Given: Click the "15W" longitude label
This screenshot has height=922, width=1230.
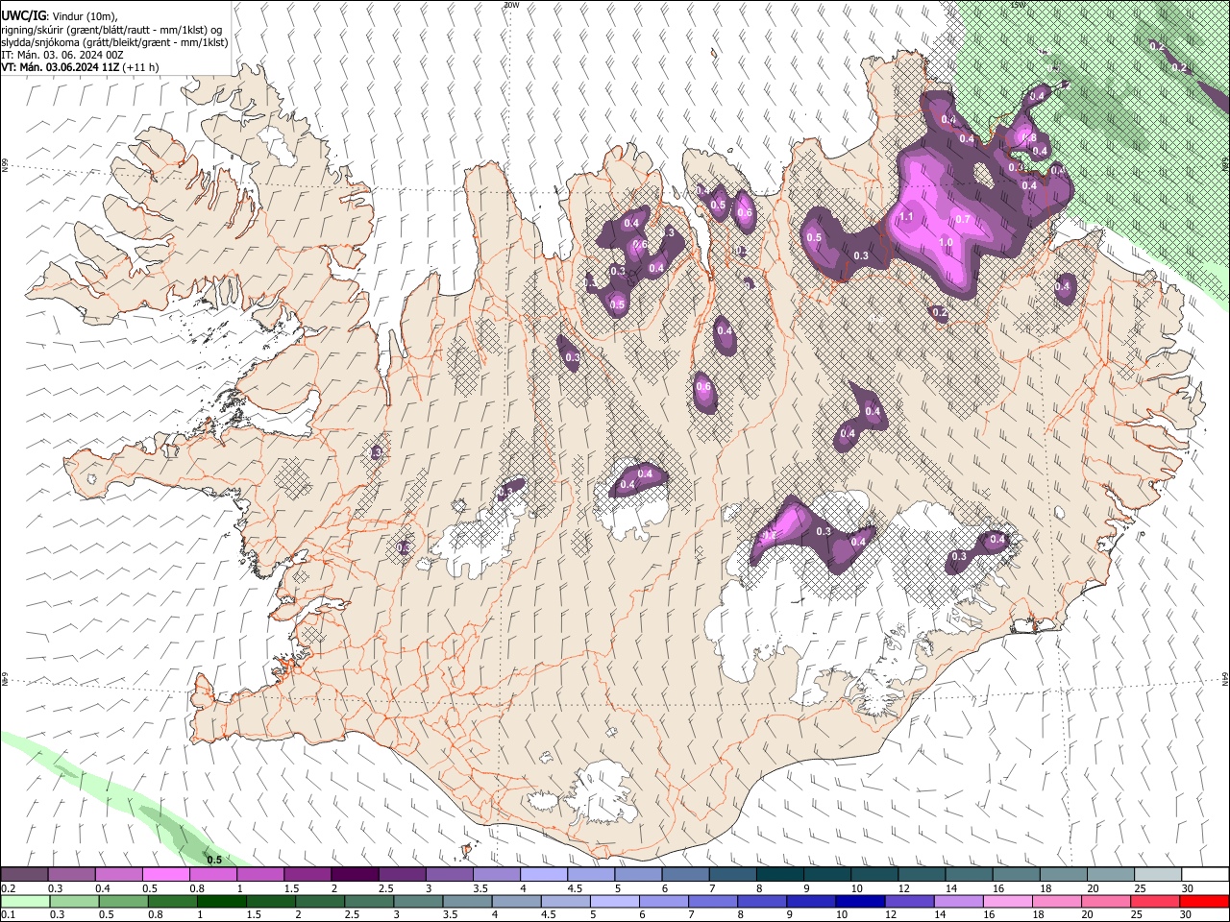Looking at the screenshot, I should 1018,5.
